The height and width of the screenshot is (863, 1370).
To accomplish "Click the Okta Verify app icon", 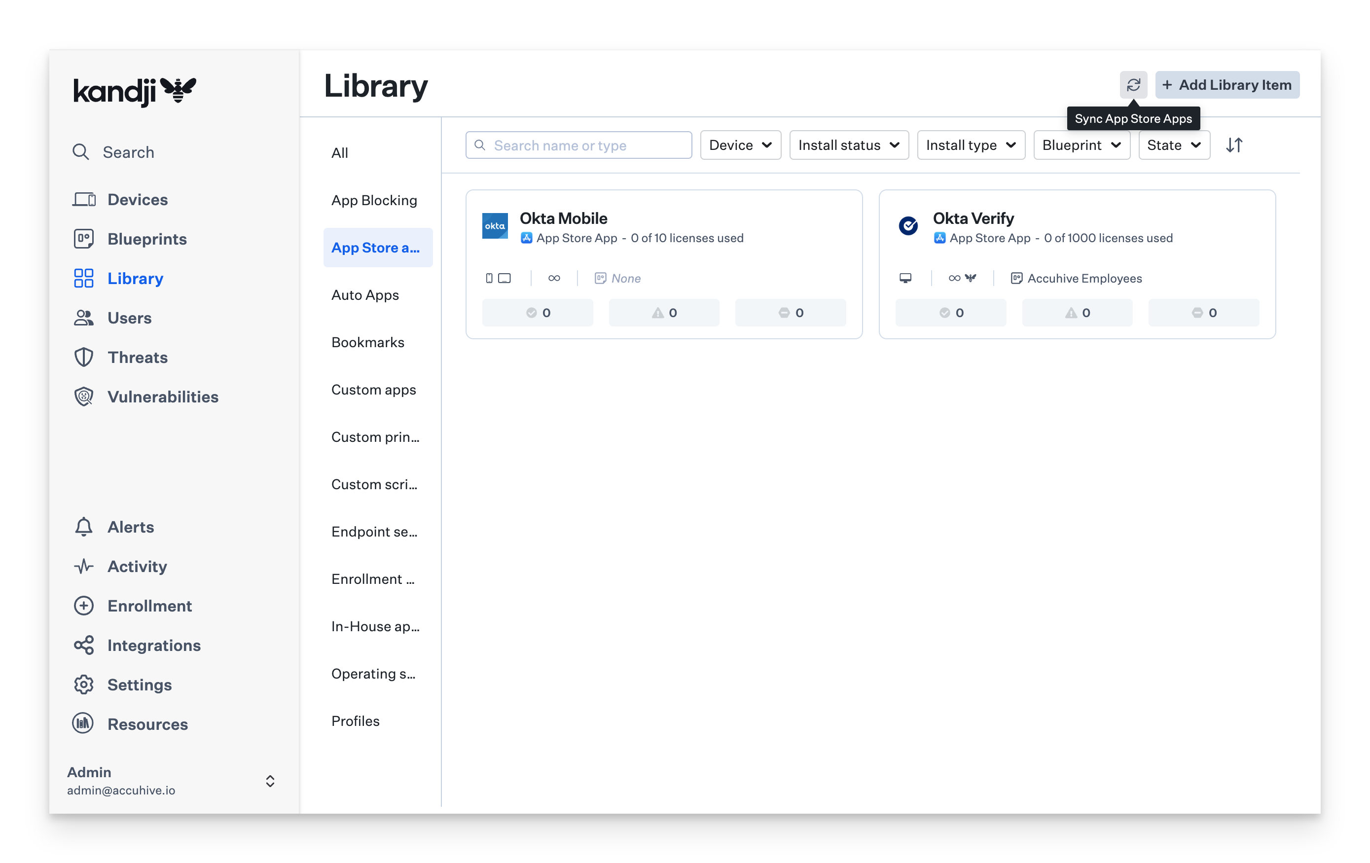I will click(x=908, y=226).
